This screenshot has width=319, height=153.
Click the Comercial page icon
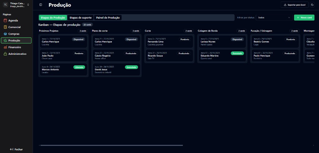(x=6, y=27)
